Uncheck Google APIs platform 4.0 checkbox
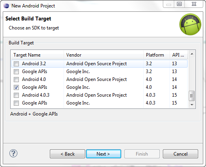206x167 pixels. coord(16,87)
